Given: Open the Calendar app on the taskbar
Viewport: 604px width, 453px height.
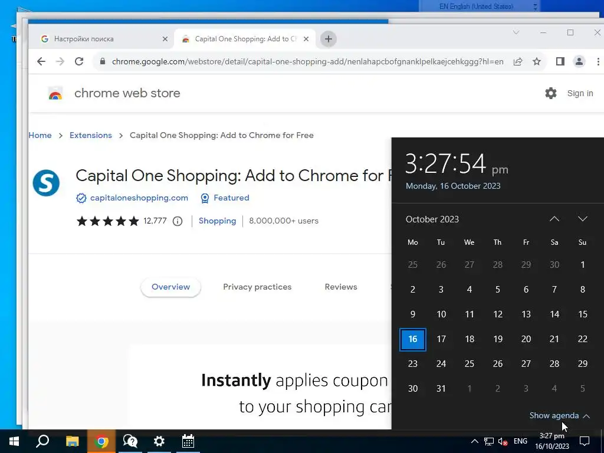Looking at the screenshot, I should (188, 441).
